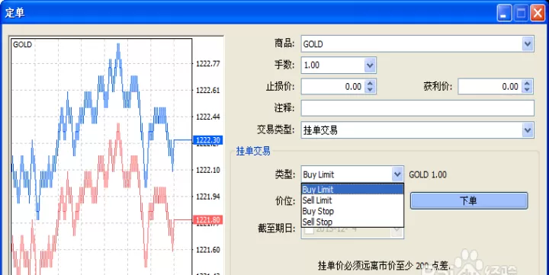Minimize the 定单 order window
549x275 pixels.
(x=504, y=14)
